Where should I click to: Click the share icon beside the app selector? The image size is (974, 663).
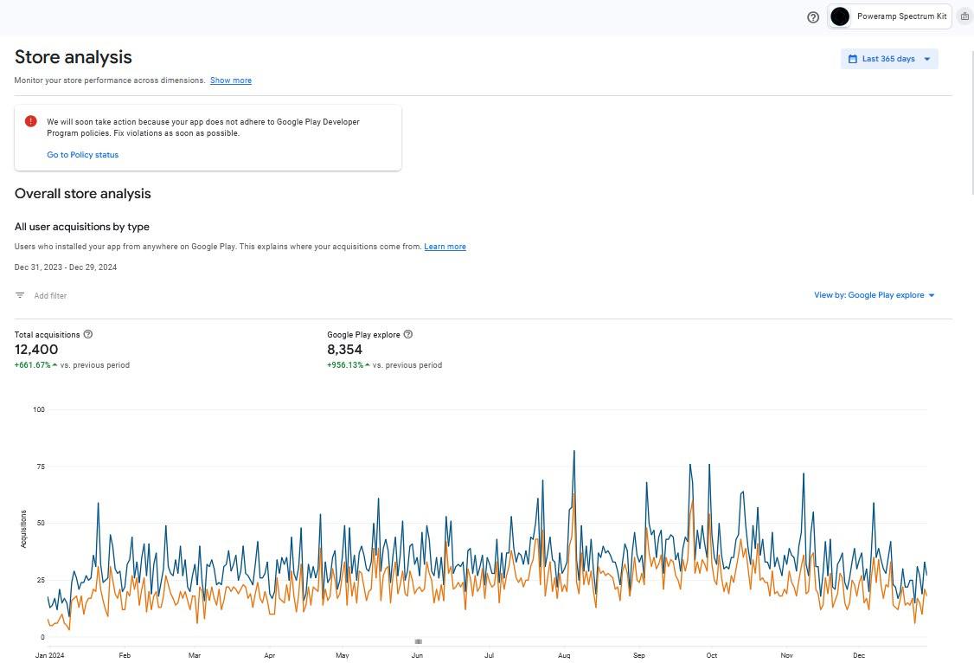[x=964, y=16]
